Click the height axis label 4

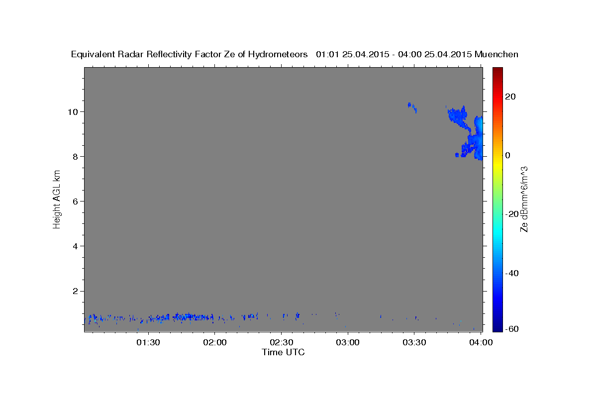coord(75,246)
